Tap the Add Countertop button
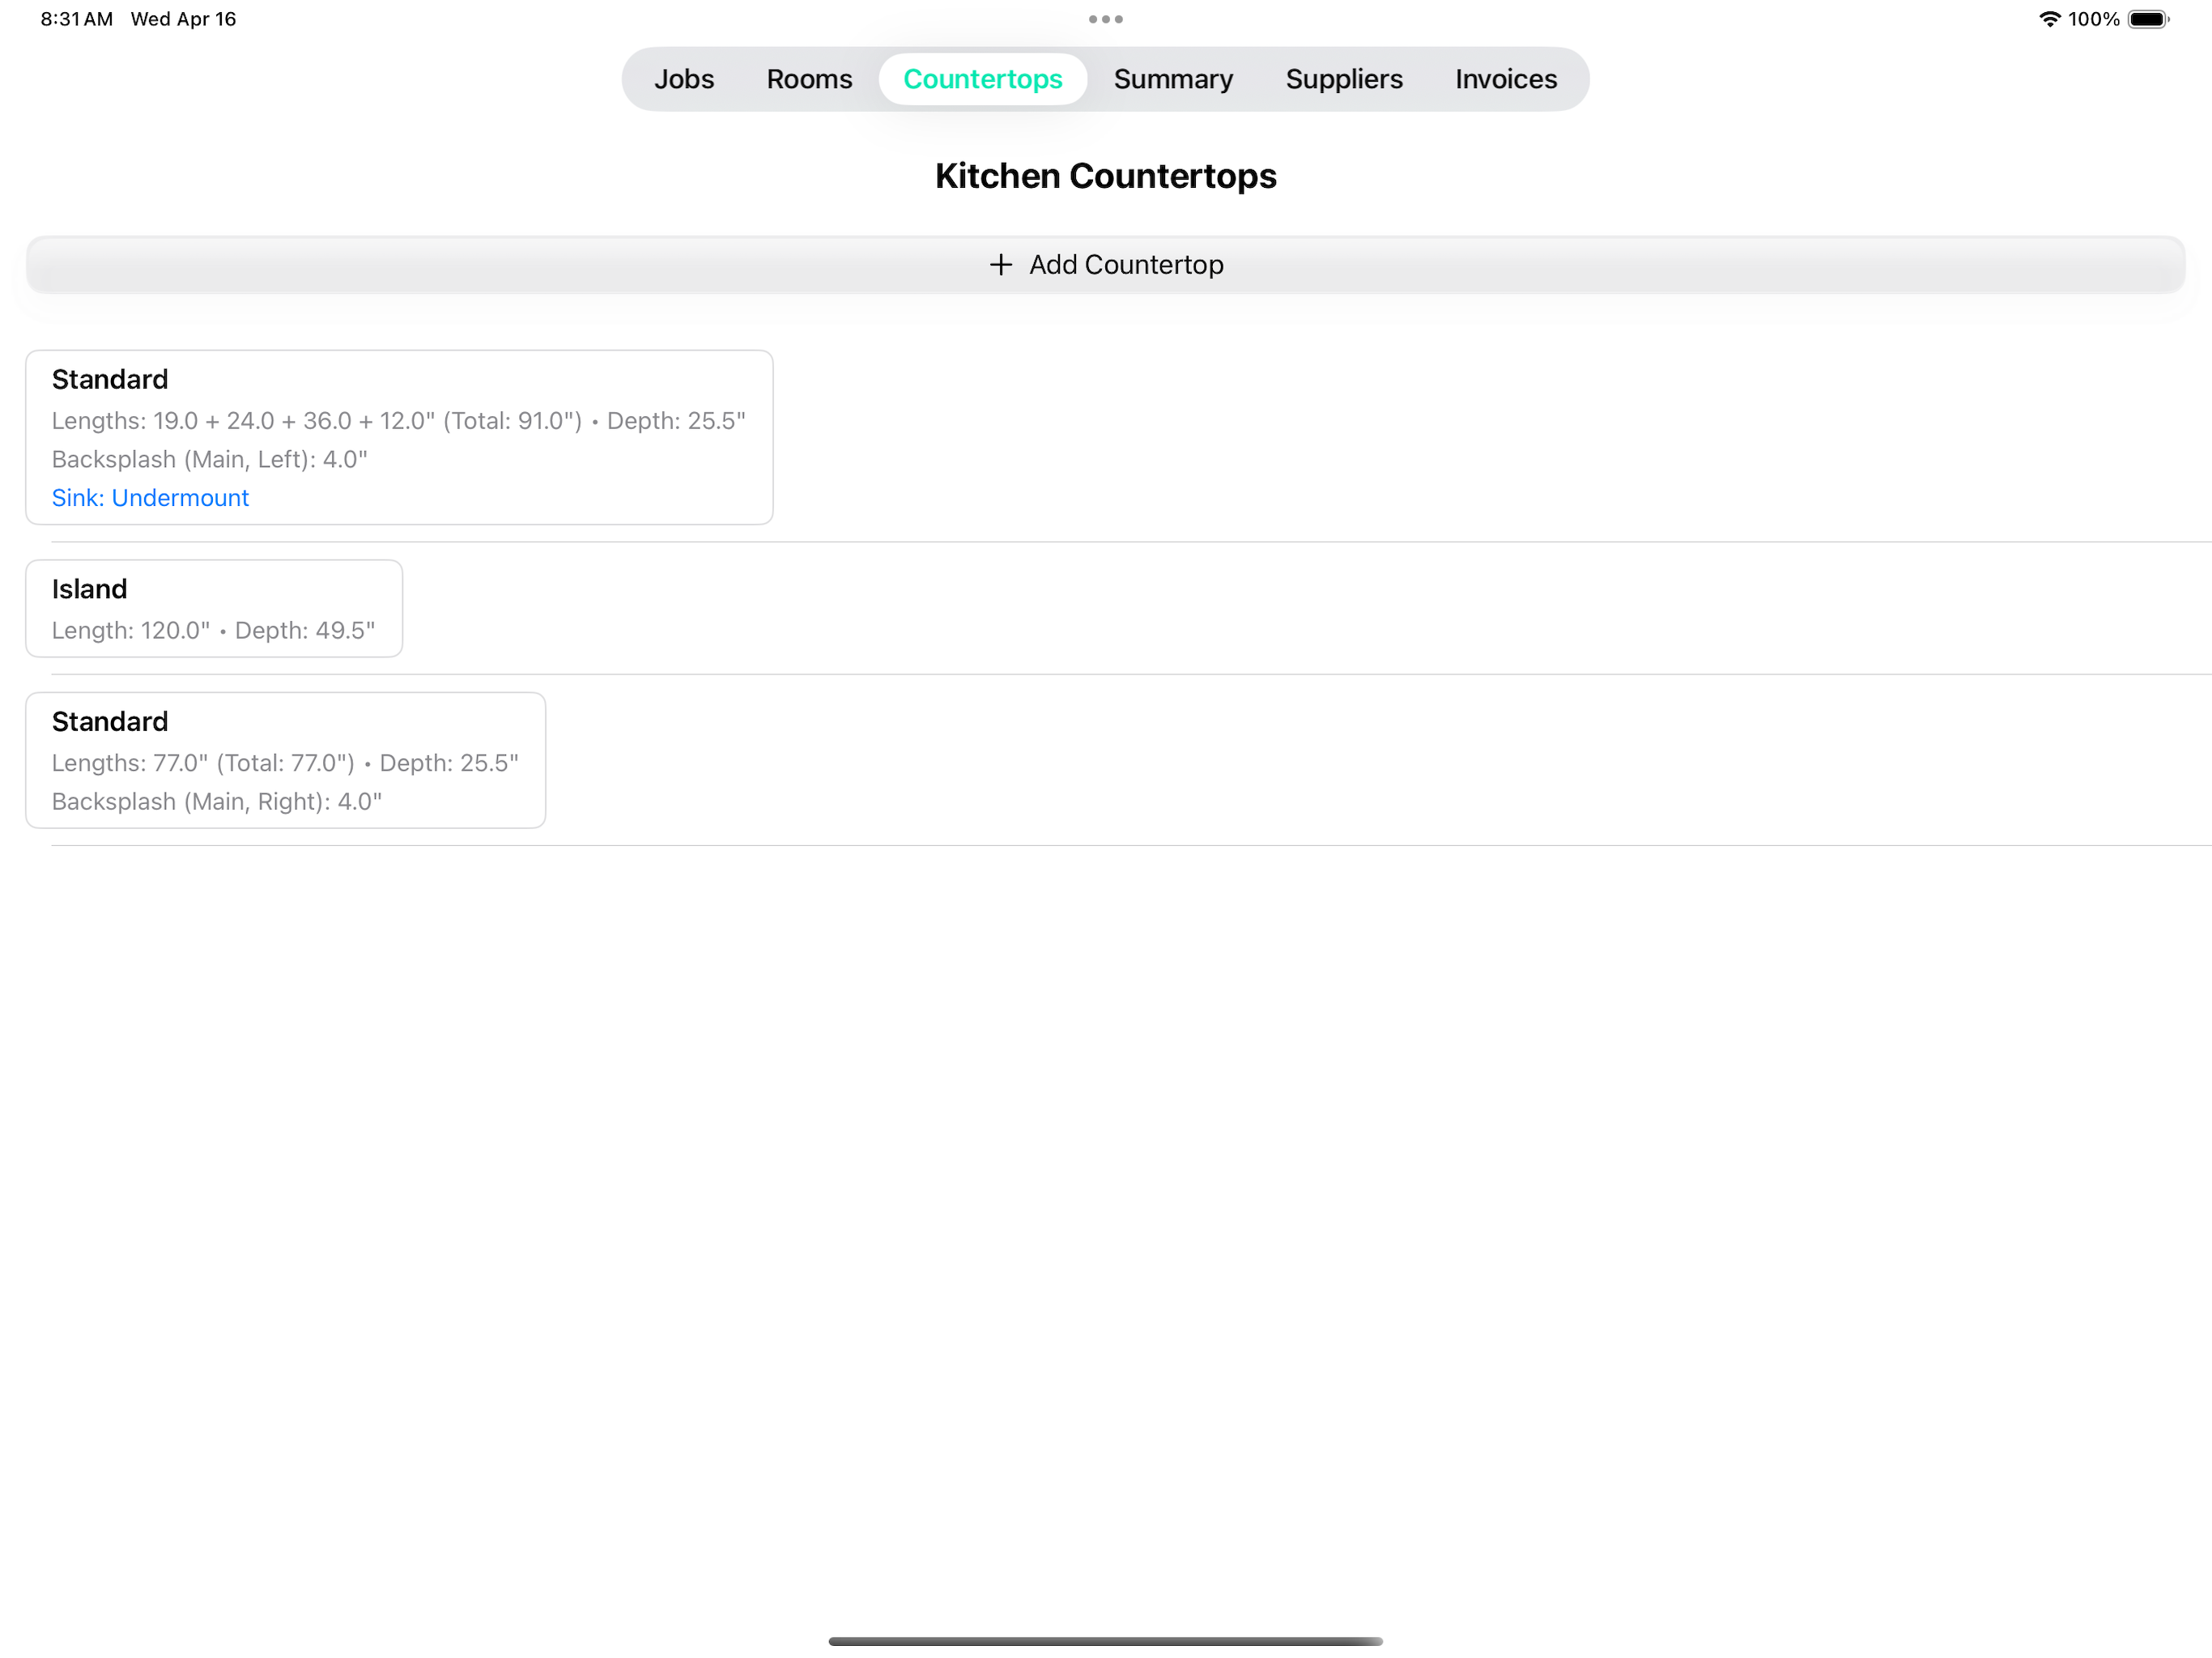 click(1105, 265)
